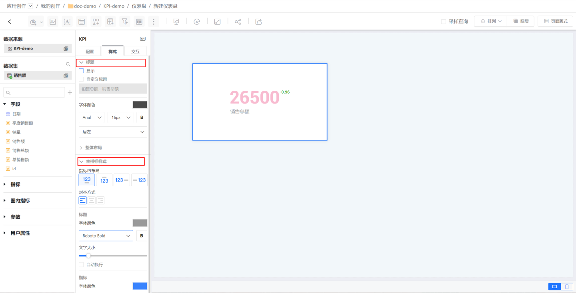Screen dimensions: 576x293
Task: Enable the 采样查询 checkbox
Action: [x=443, y=22]
